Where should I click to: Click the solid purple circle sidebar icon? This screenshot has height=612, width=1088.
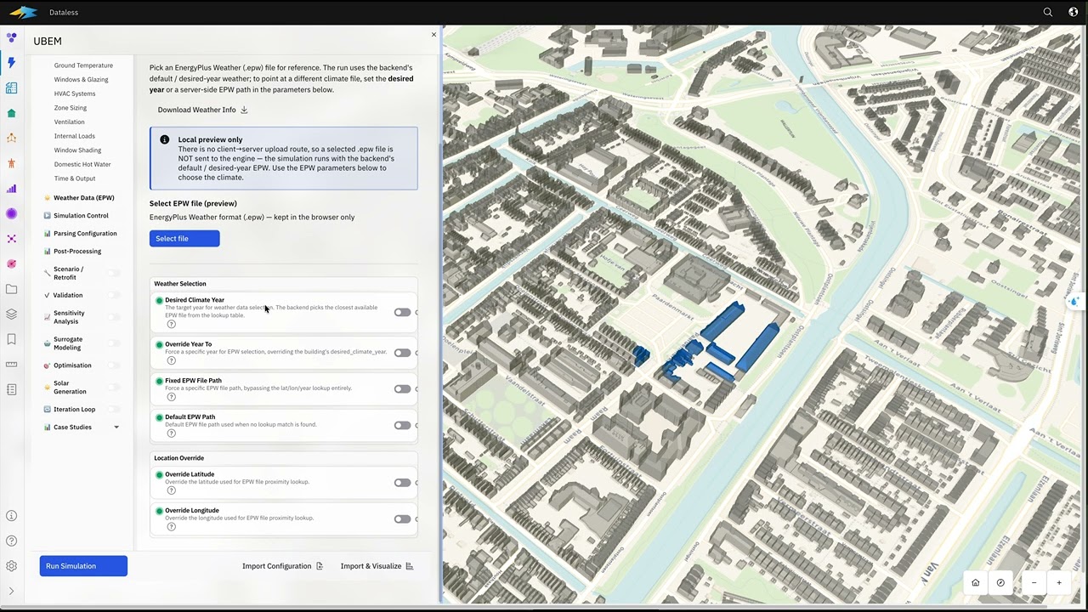[11, 213]
